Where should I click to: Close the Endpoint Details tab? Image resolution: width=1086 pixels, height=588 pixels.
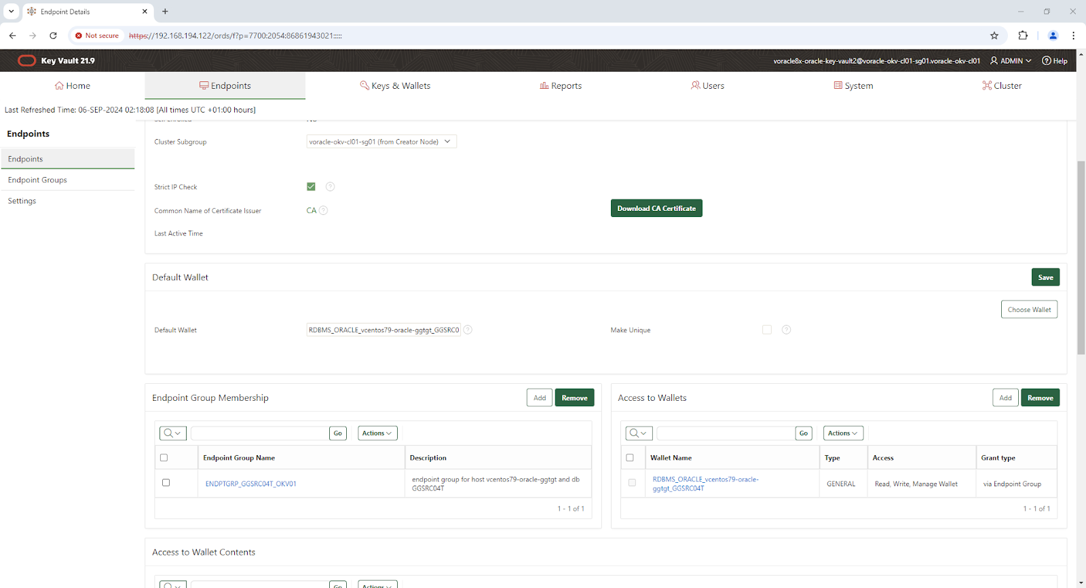(145, 11)
